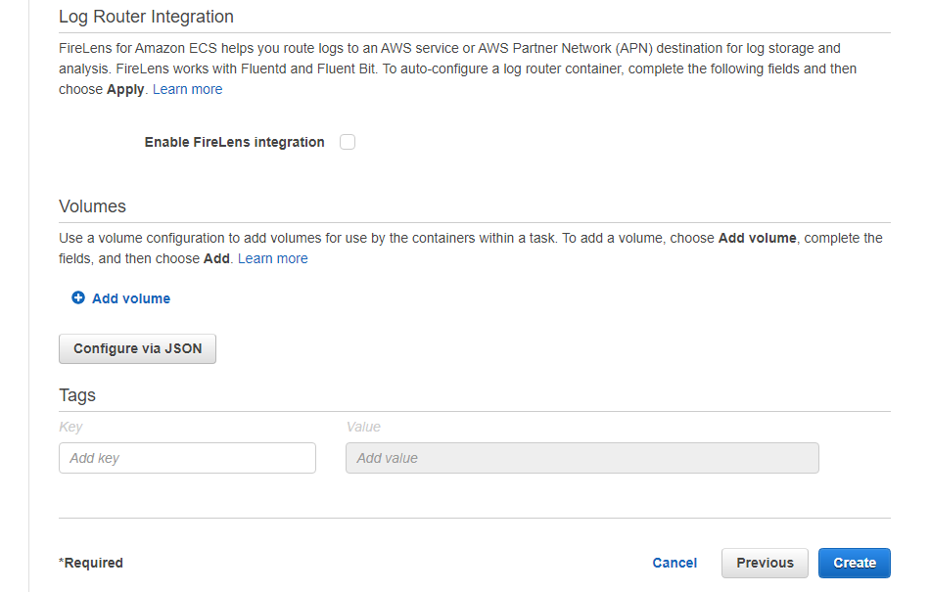This screenshot has width=930, height=592.
Task: Open Learn more link under Volumes
Action: [x=272, y=258]
